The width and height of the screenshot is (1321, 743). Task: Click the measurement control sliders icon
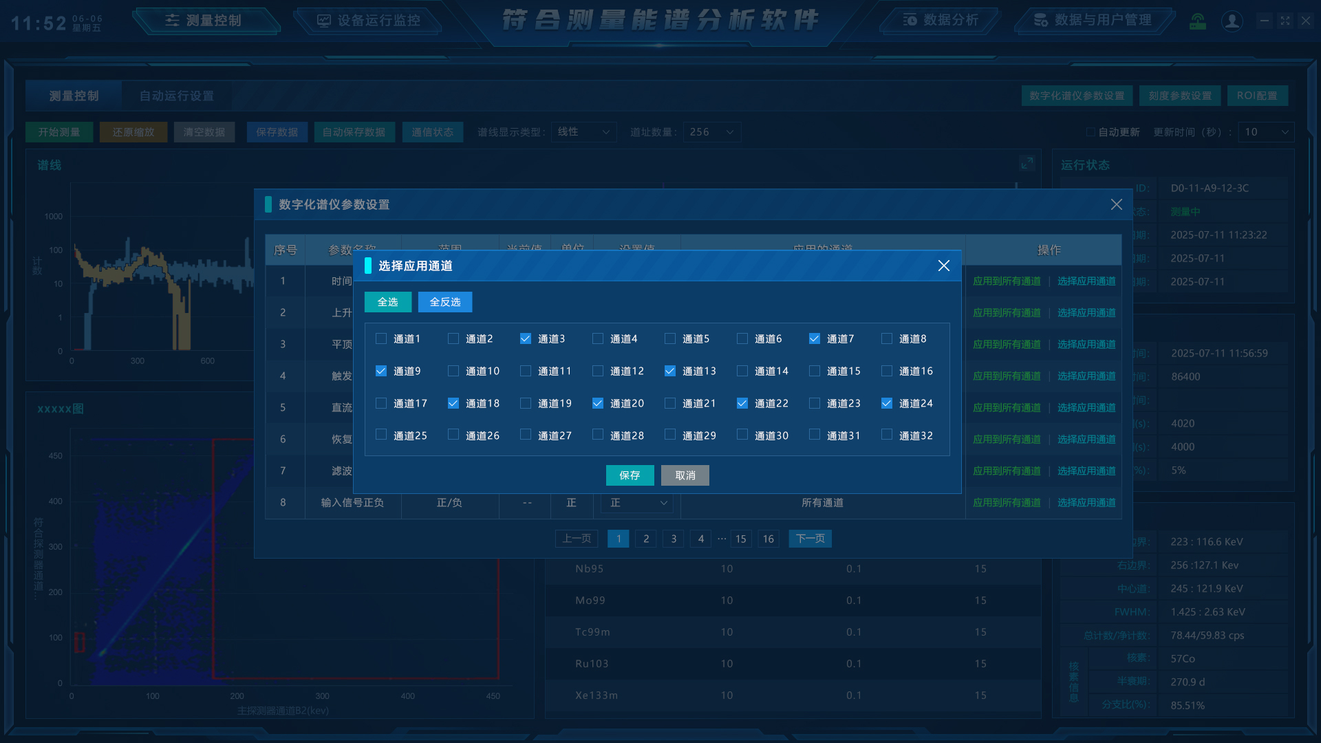point(172,21)
